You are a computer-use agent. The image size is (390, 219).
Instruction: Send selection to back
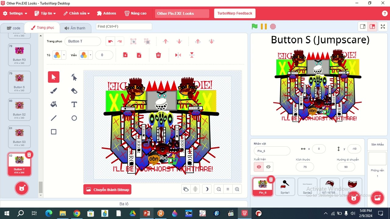coord(211,41)
